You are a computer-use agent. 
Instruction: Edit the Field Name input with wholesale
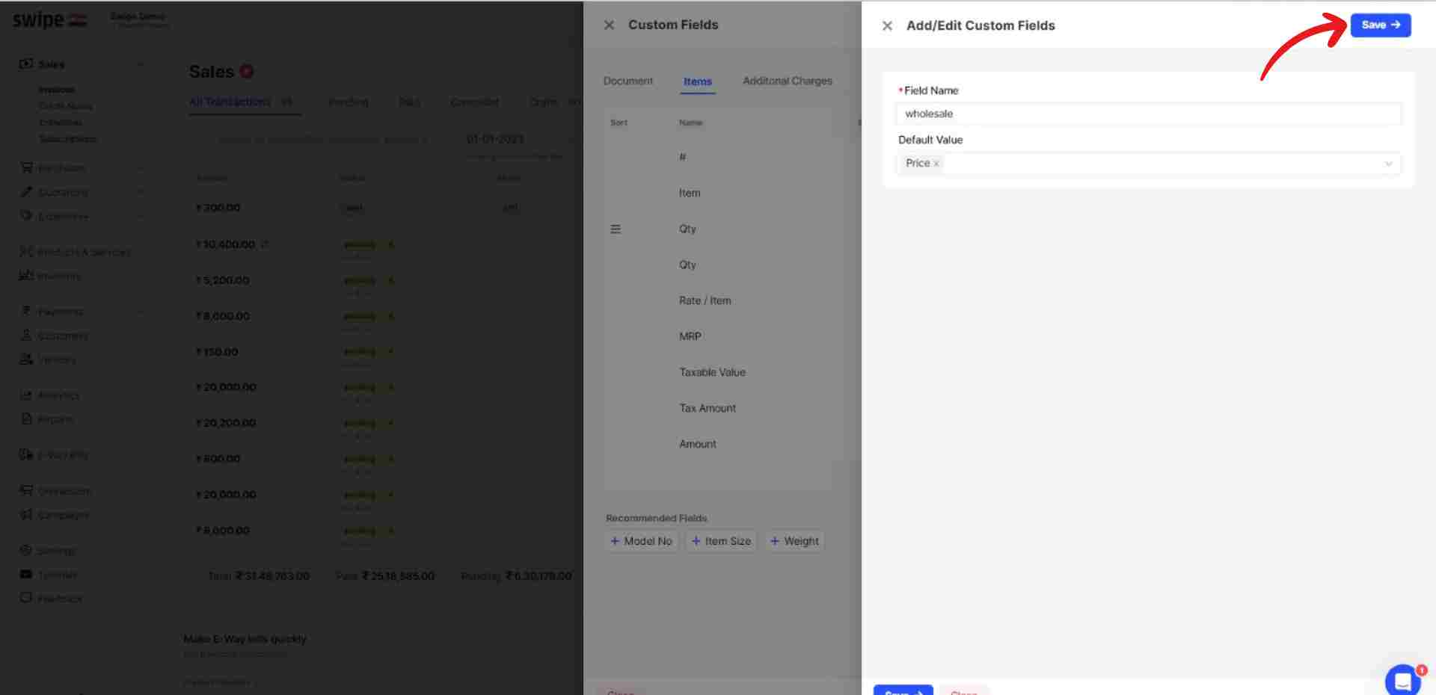pos(1148,114)
